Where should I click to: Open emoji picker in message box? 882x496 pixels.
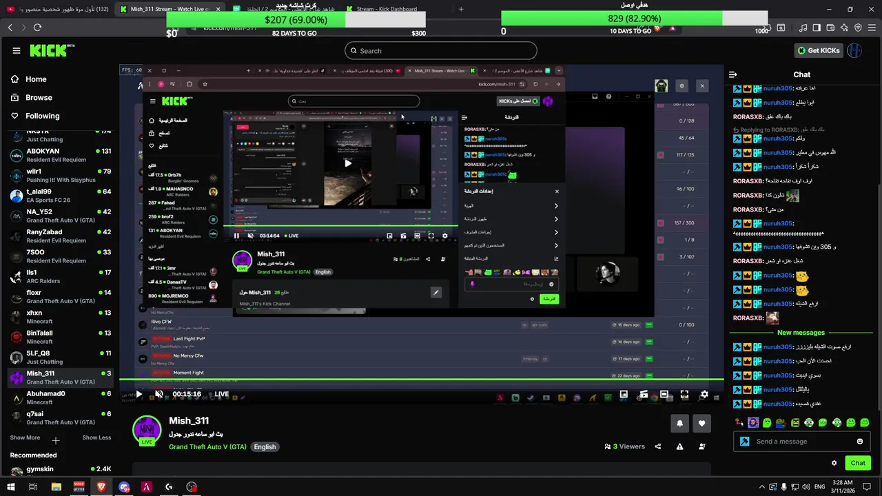pyautogui.click(x=860, y=442)
